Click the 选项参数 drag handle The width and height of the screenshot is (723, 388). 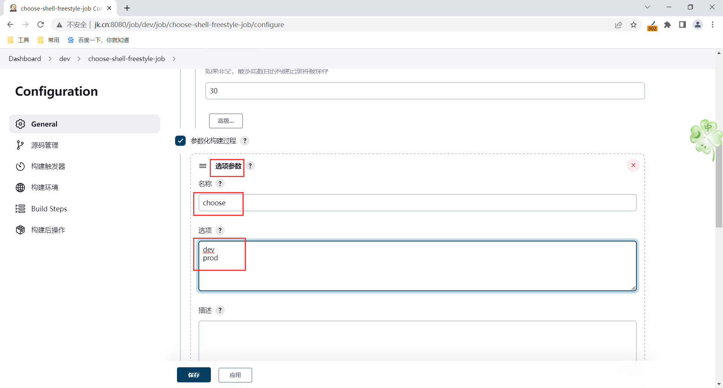203,166
